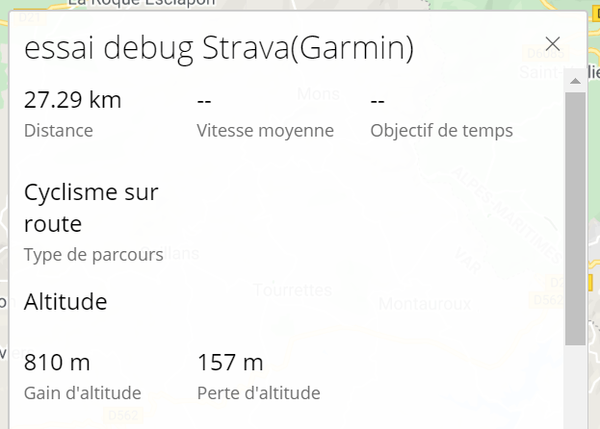
Task: Click the Tourrettes town label on map
Action: pyautogui.click(x=293, y=289)
